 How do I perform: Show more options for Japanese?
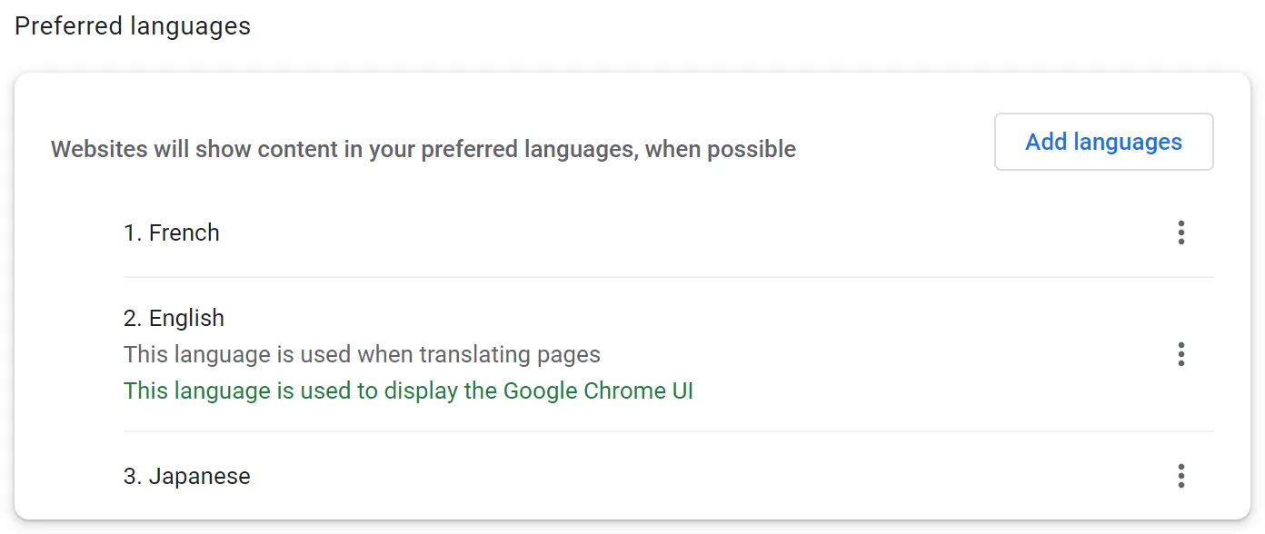click(1180, 476)
